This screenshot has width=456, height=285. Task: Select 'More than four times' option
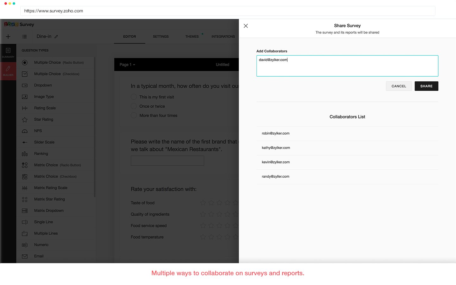pos(134,115)
